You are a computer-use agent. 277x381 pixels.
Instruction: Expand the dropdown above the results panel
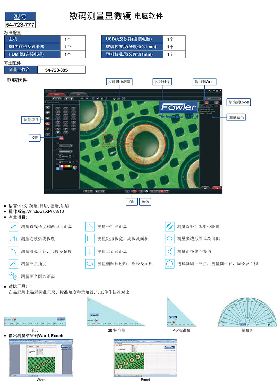(212, 99)
